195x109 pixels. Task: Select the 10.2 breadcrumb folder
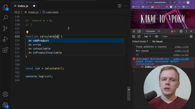coord(17,12)
